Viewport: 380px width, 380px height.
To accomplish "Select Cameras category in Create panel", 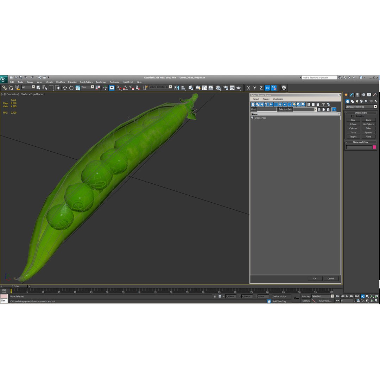I will pos(361,101).
